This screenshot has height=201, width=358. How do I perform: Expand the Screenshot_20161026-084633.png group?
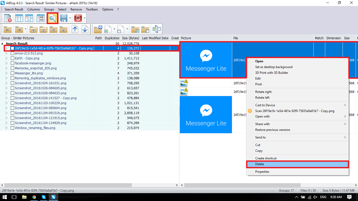[x=7, y=93]
